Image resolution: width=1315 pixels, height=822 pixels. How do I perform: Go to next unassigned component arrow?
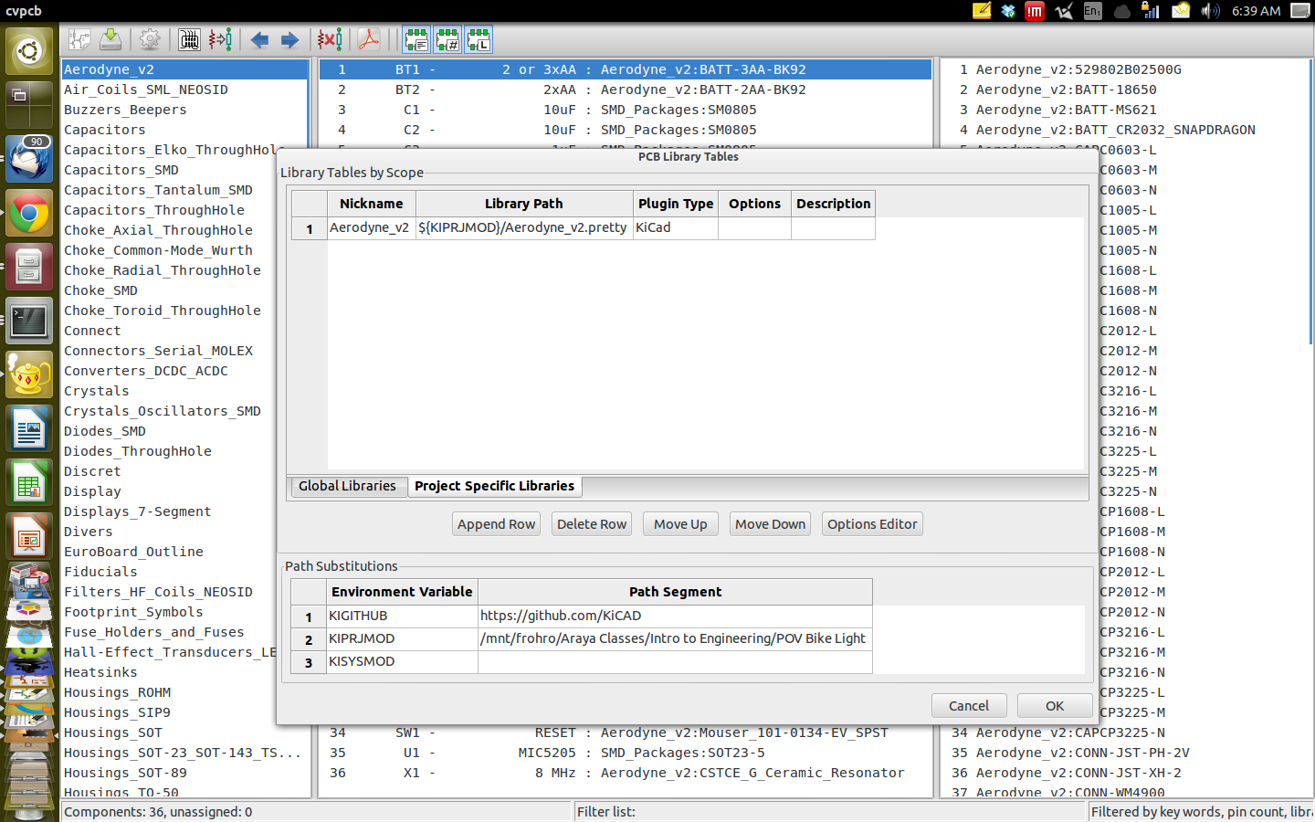coord(289,40)
